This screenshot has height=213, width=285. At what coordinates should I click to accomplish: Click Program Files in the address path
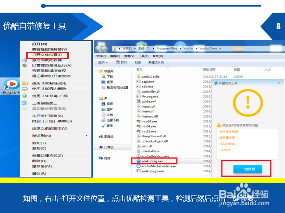coord(167,49)
